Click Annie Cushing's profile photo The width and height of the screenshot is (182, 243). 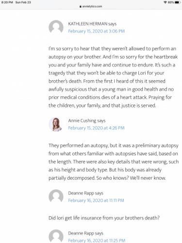56,124
